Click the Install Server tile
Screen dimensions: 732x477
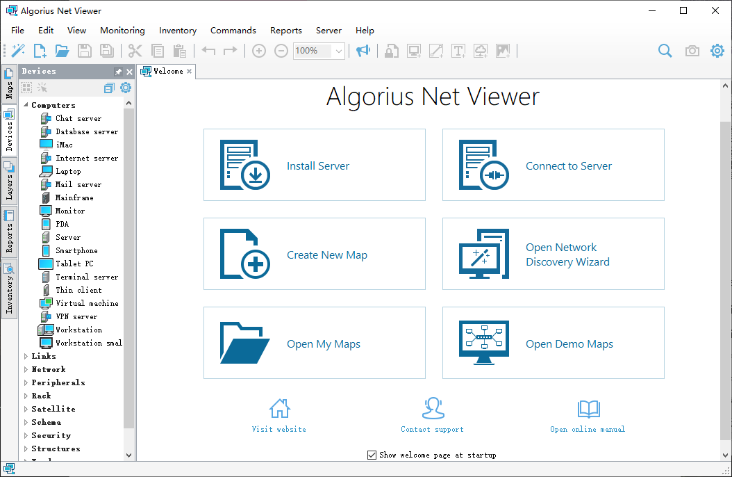[315, 165]
